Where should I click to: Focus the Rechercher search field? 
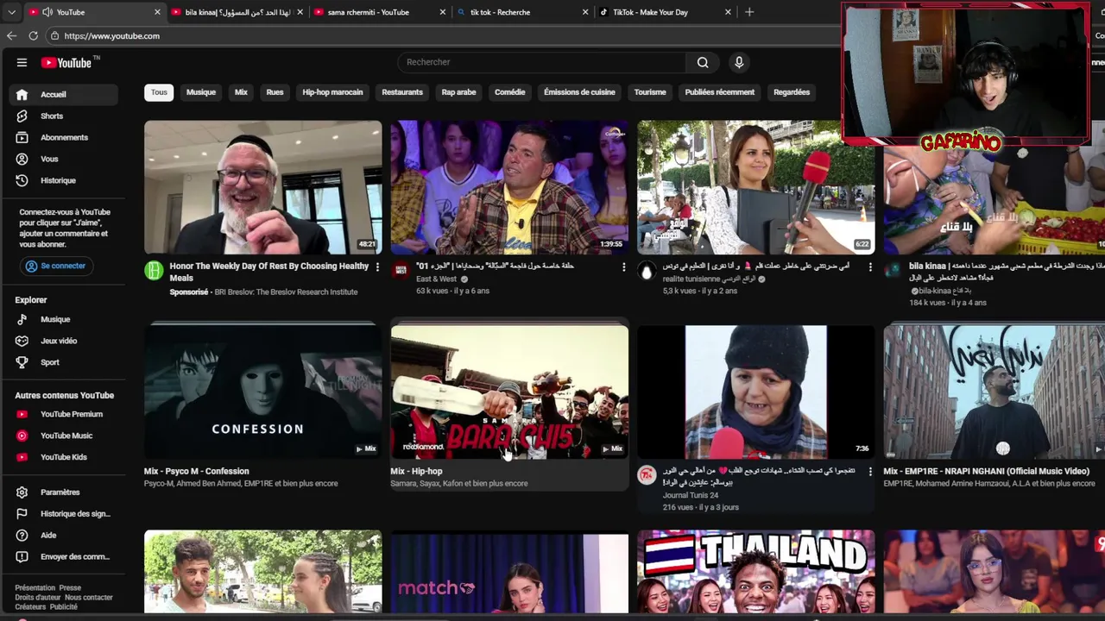542,62
